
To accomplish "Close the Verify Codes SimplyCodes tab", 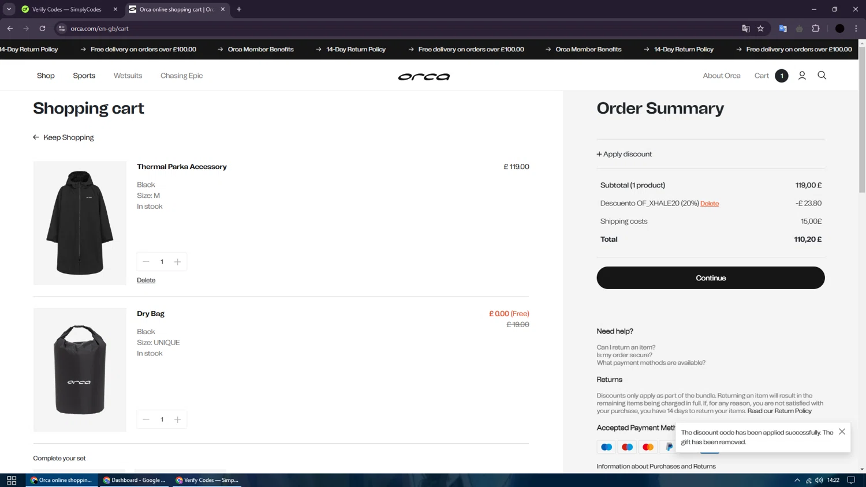I will [x=115, y=9].
